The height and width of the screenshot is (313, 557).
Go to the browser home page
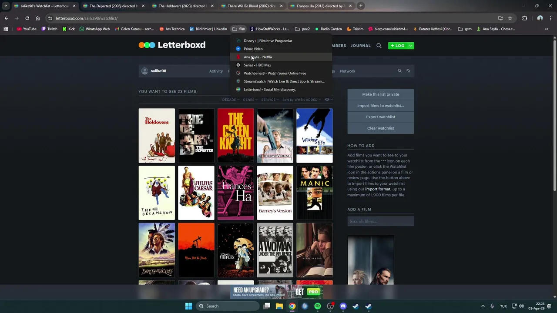click(37, 18)
